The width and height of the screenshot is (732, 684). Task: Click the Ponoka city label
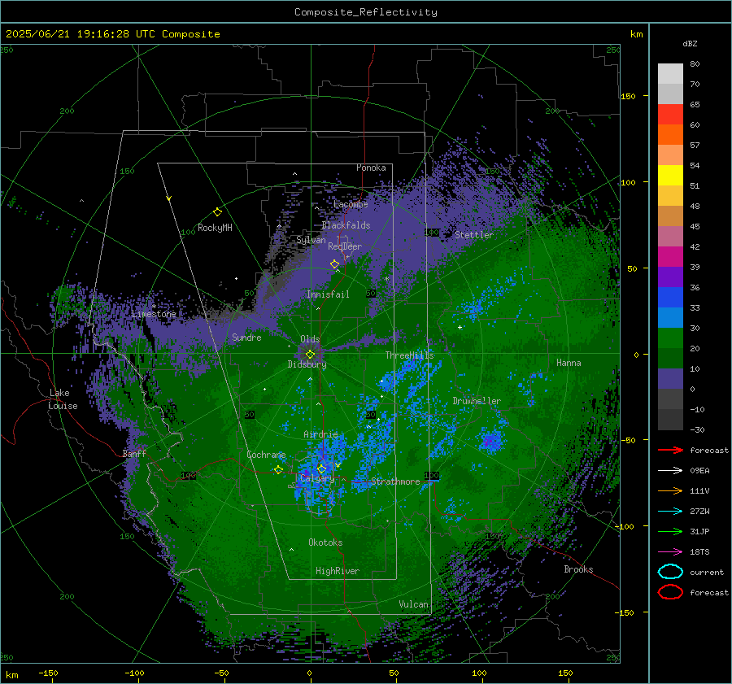tap(371, 168)
